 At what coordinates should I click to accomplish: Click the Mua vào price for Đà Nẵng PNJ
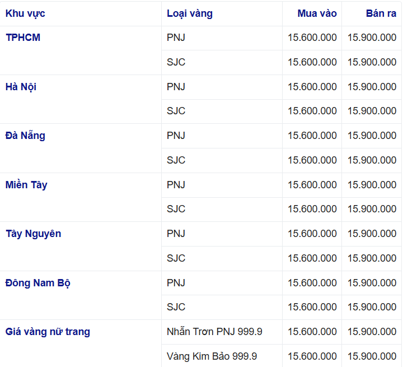coord(312,136)
